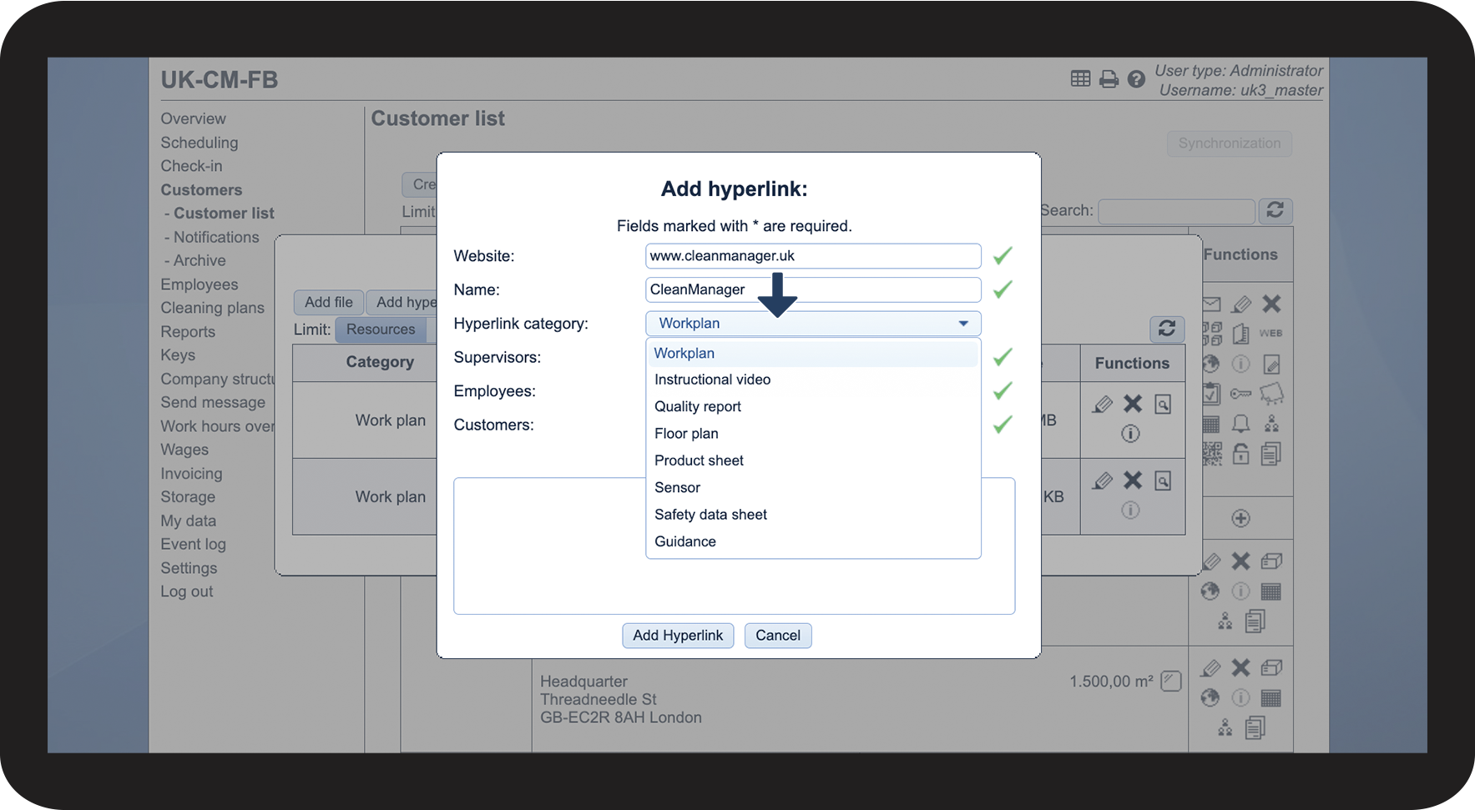Open the QR code function icon

1212,454
